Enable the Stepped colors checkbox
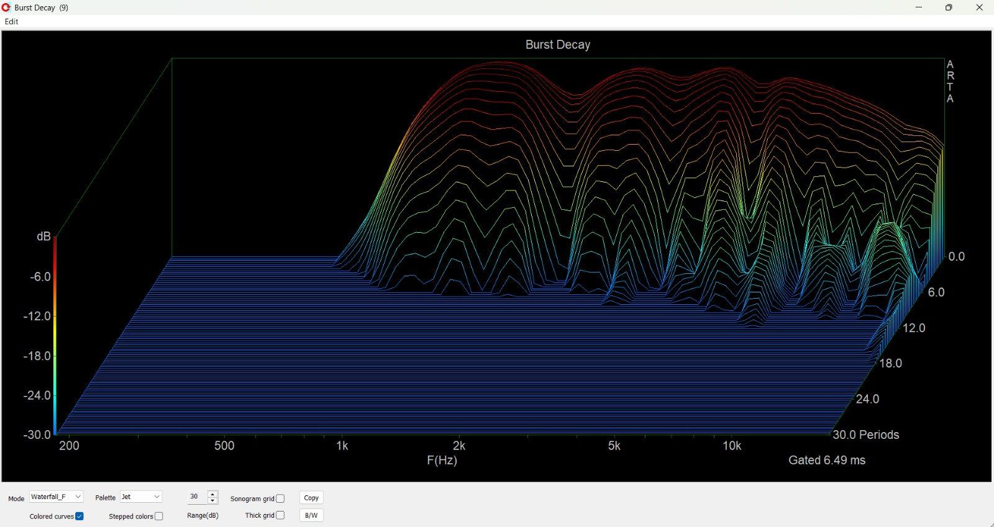Image resolution: width=994 pixels, height=527 pixels. point(159,516)
